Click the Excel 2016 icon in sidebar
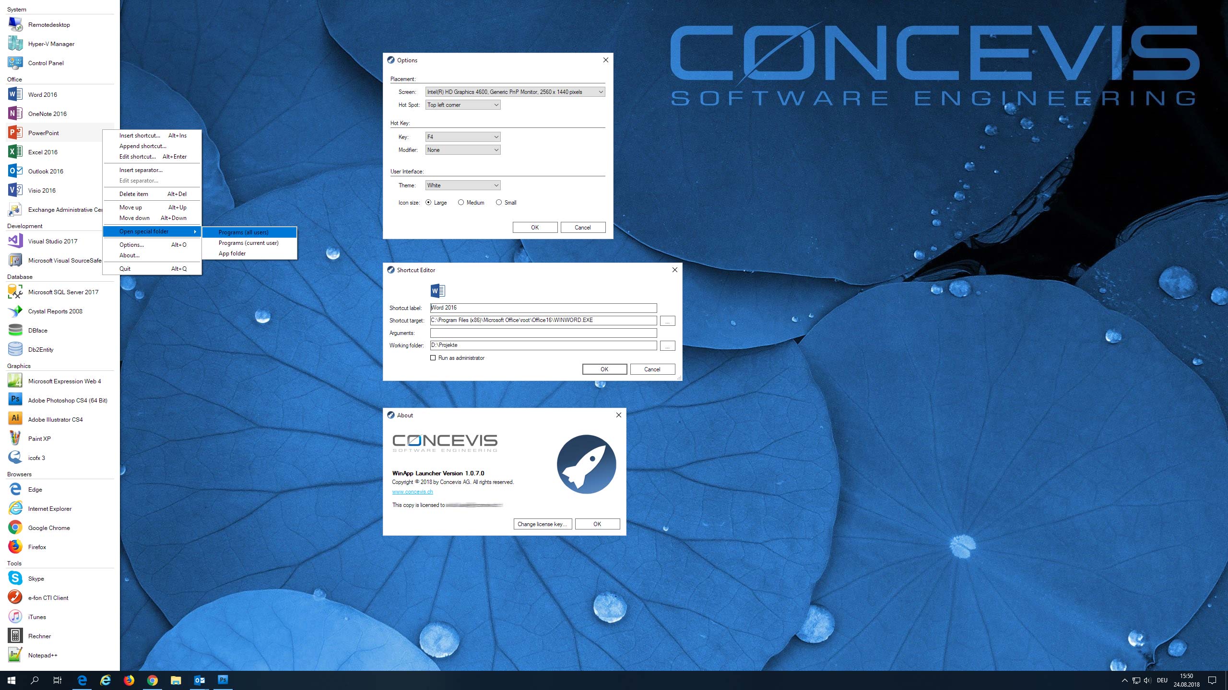 tap(15, 151)
